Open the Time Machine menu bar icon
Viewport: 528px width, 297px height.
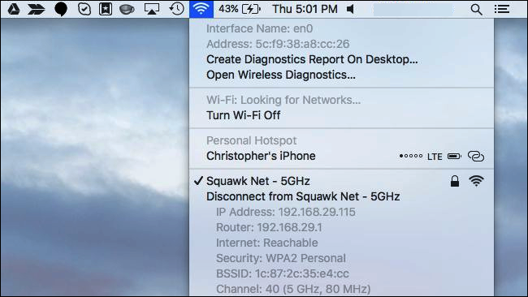click(x=176, y=9)
